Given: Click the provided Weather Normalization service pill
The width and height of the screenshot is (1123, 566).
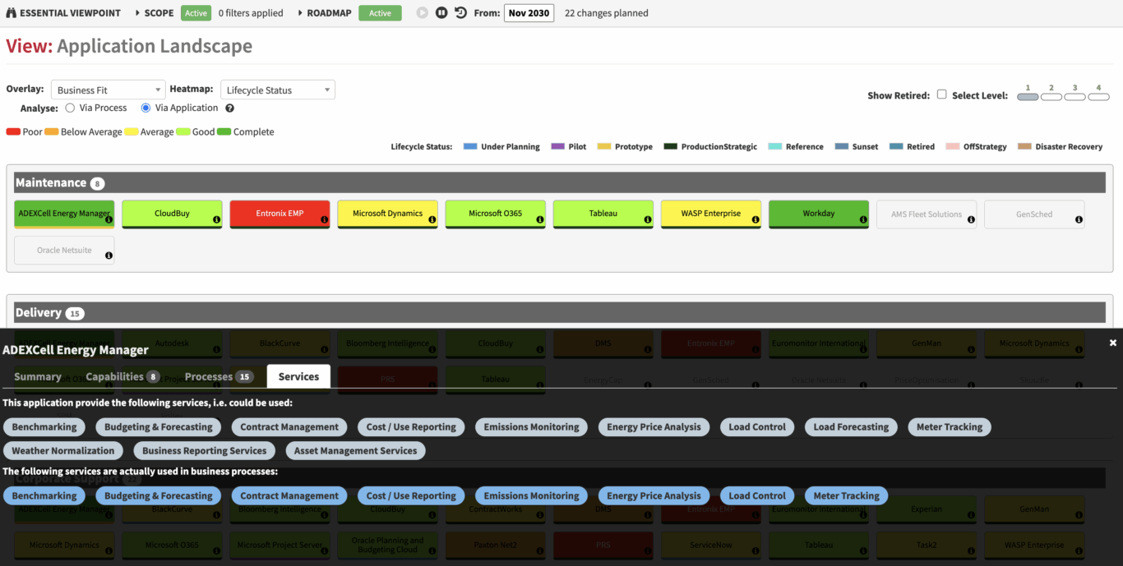Looking at the screenshot, I should pos(63,450).
